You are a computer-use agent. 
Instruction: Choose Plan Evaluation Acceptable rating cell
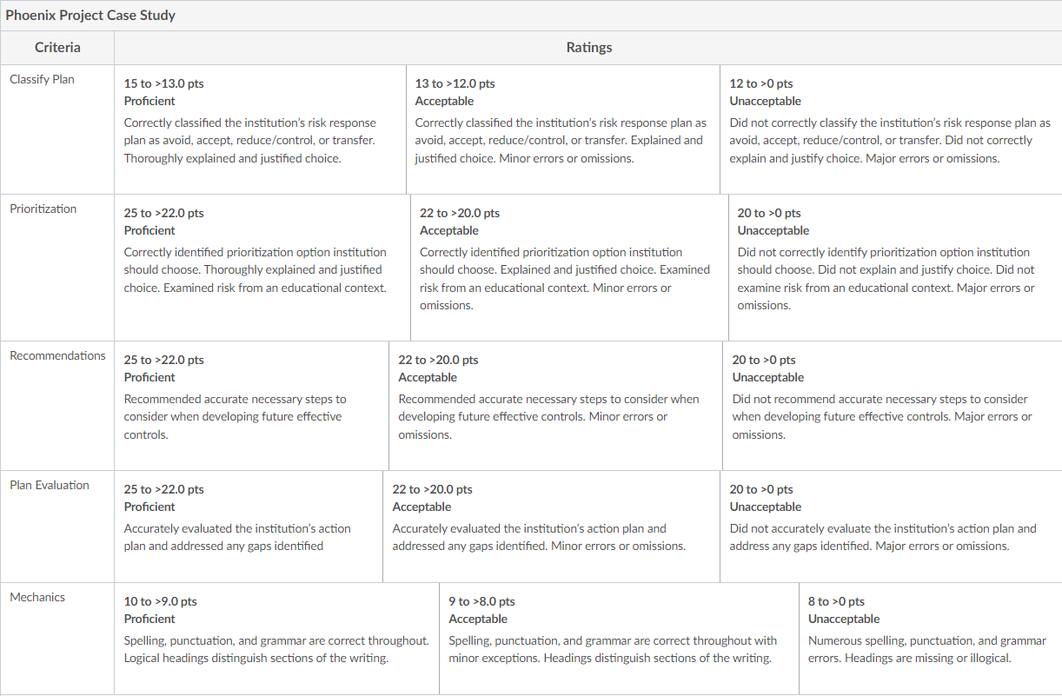[x=551, y=527]
